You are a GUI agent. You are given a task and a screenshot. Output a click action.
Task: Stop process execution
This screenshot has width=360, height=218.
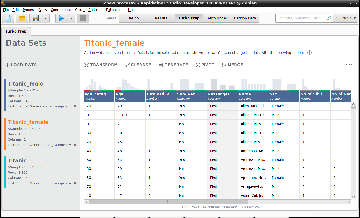[x=83, y=18]
